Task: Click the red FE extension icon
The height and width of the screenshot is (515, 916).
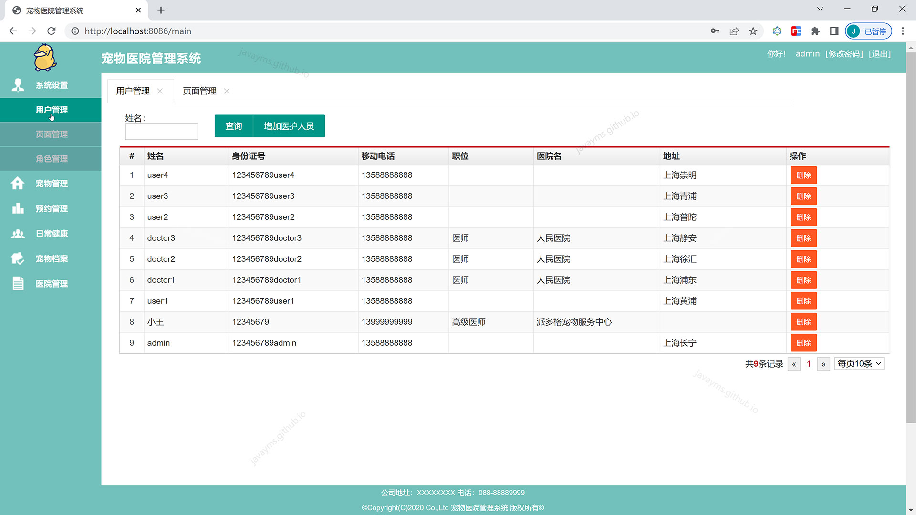Action: coord(796,31)
